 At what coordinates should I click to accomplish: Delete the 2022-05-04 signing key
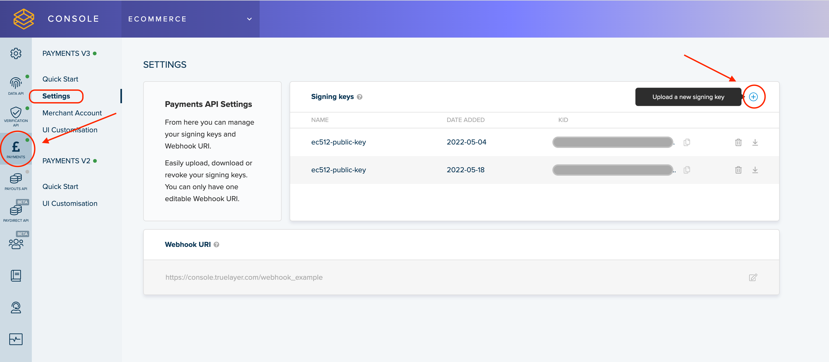(738, 142)
